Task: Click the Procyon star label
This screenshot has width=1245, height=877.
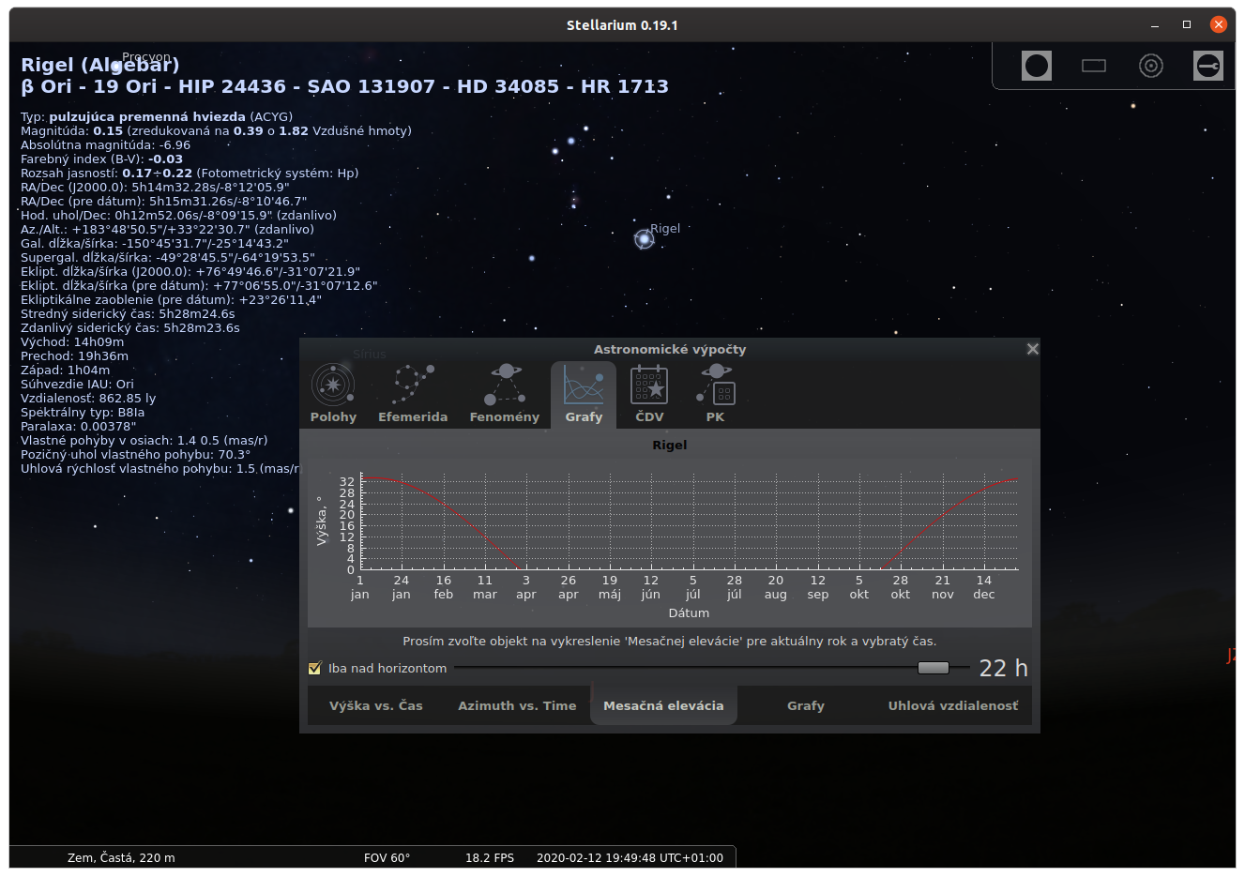Action: tap(146, 57)
